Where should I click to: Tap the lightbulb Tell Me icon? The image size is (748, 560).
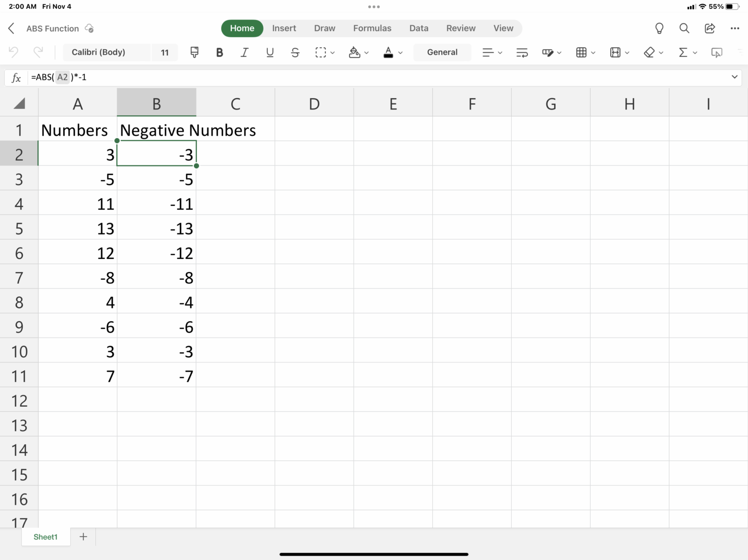pos(659,28)
